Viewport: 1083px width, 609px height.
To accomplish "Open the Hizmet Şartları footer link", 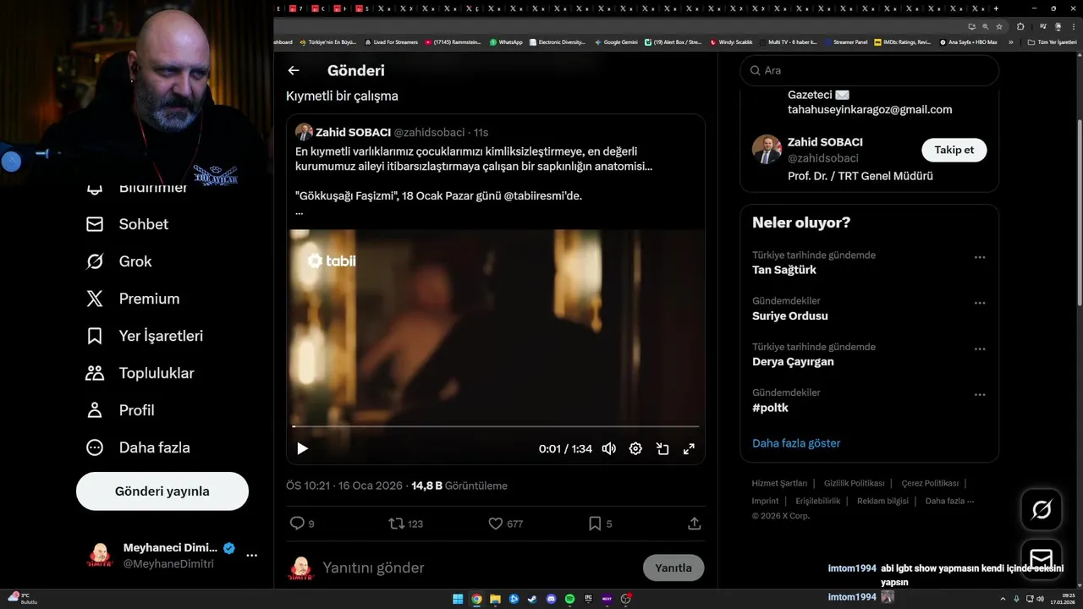I will [779, 483].
